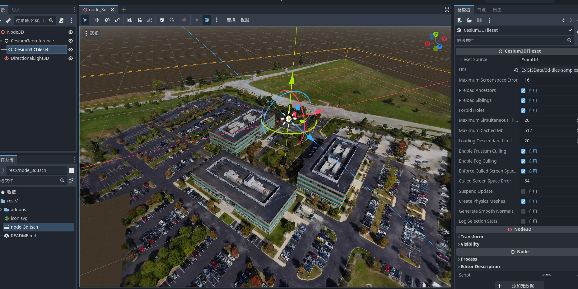Image resolution: width=578 pixels, height=289 pixels.
Task: Select the Move tool in viewport toolbar
Action: coord(97,20)
